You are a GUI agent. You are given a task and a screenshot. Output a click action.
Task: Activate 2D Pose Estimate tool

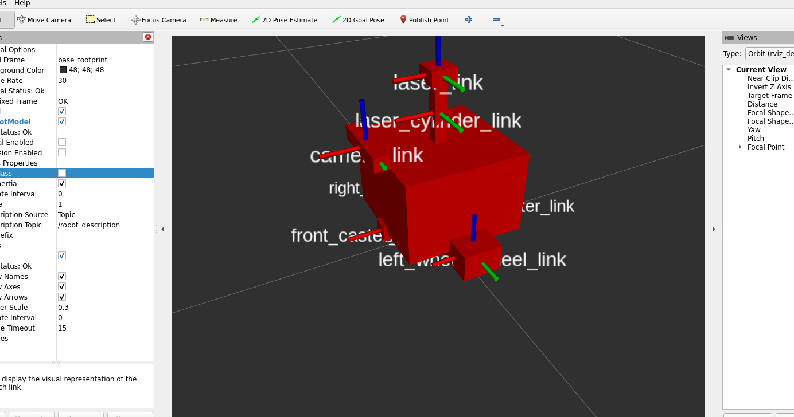tap(285, 20)
